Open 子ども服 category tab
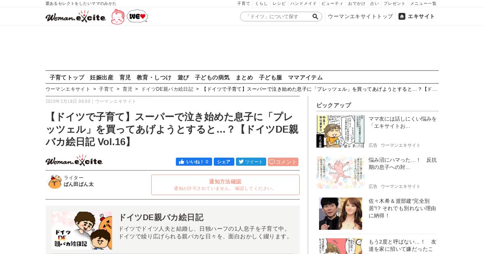This screenshot has height=254, width=484. (x=270, y=77)
